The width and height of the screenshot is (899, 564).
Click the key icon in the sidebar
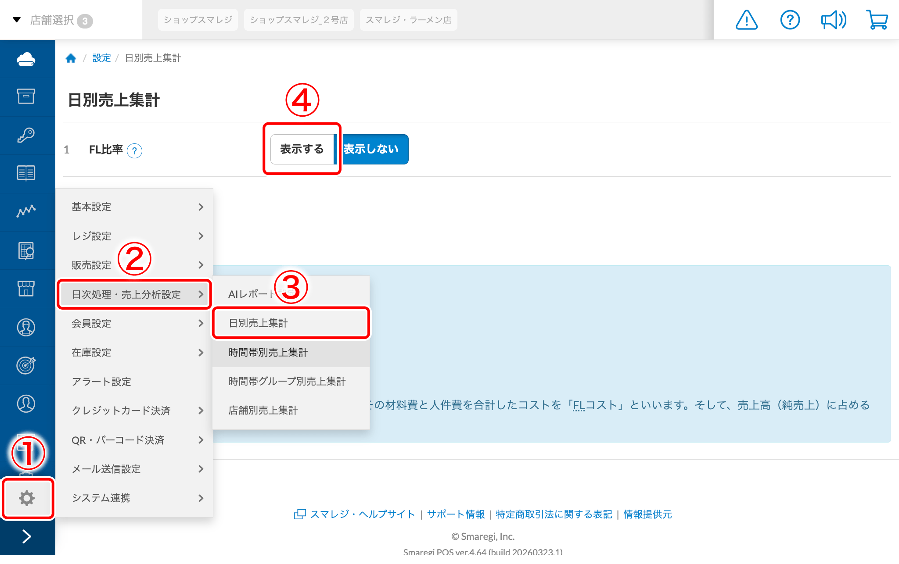click(27, 135)
